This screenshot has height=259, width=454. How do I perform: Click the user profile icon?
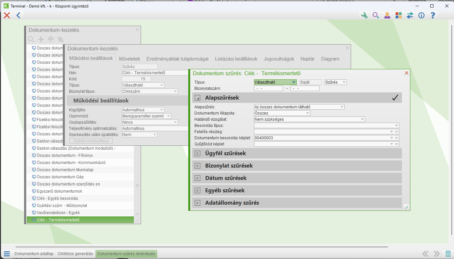(387, 15)
